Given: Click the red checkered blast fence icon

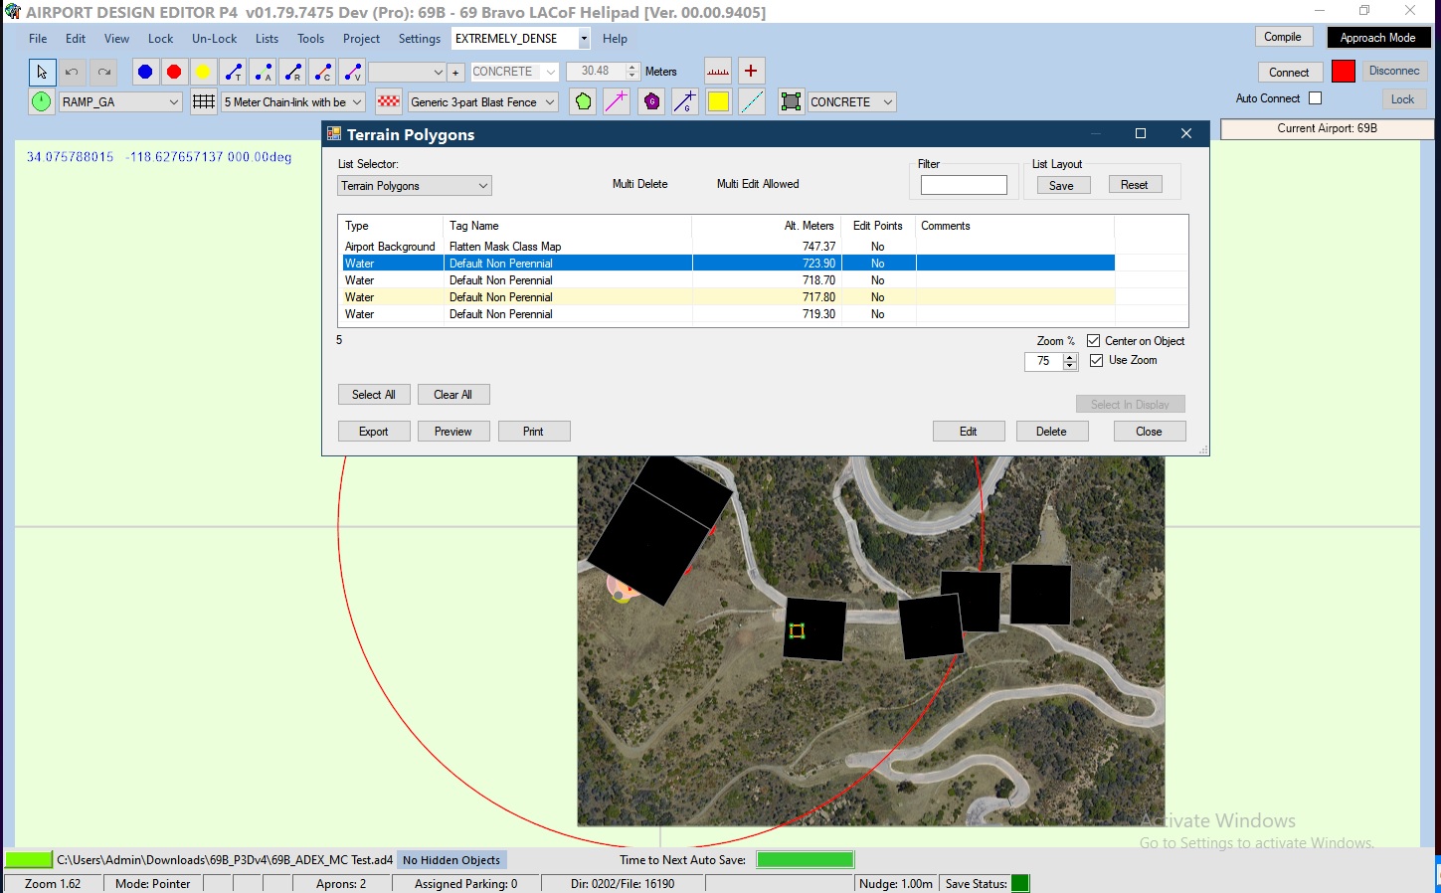Looking at the screenshot, I should click(389, 101).
